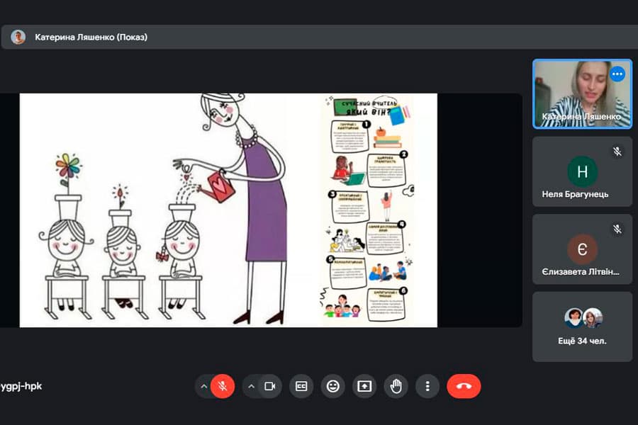This screenshot has width=638, height=425.
Task: Select Неля Брагунець participant tile
Action: (582, 171)
